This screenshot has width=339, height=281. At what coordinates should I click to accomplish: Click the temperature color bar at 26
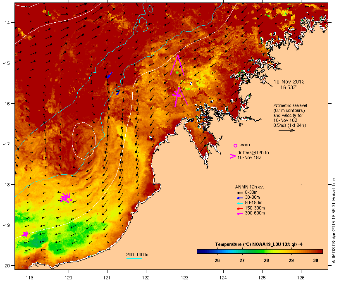tap(217, 251)
